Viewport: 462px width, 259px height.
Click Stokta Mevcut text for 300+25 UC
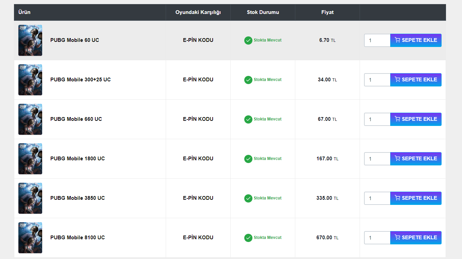(x=268, y=80)
